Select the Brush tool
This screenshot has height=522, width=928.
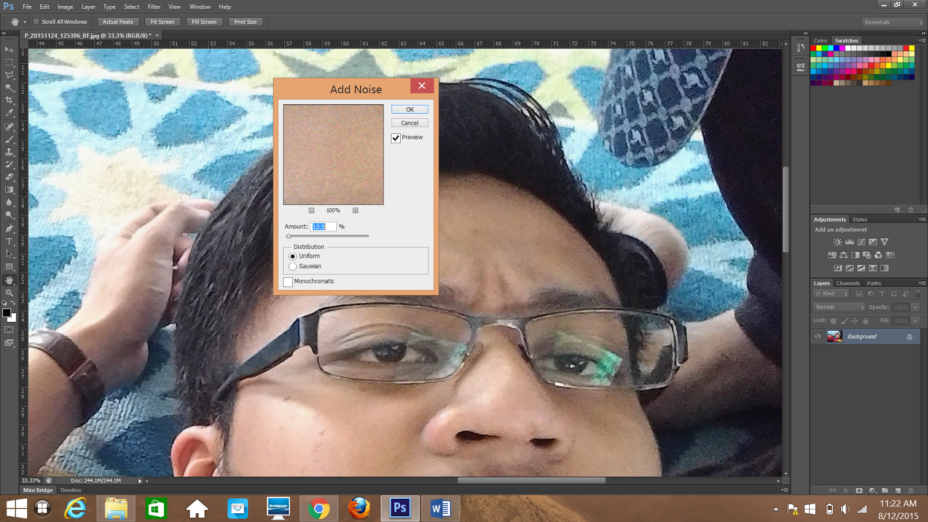pos(9,139)
